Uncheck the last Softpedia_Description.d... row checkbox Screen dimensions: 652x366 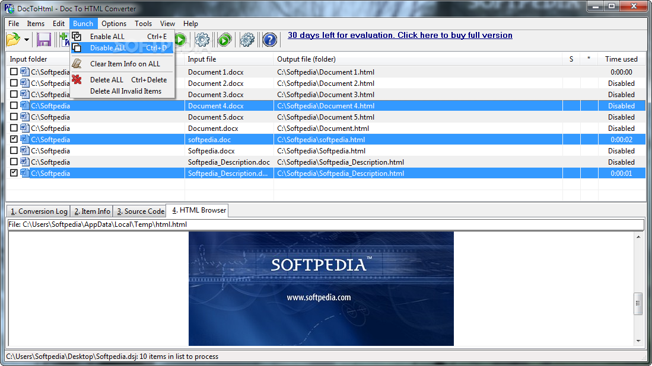(x=14, y=172)
